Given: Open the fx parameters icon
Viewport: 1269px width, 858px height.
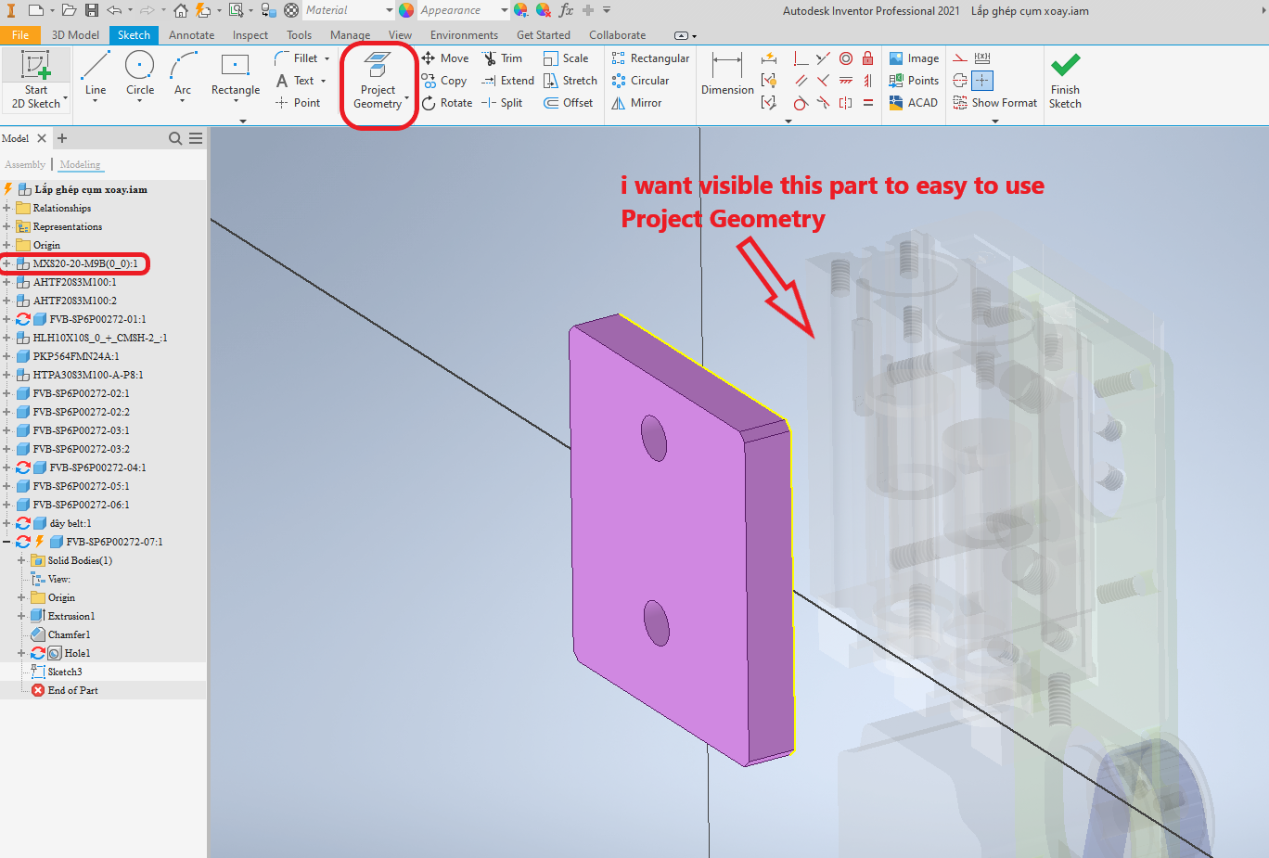Looking at the screenshot, I should click(566, 10).
